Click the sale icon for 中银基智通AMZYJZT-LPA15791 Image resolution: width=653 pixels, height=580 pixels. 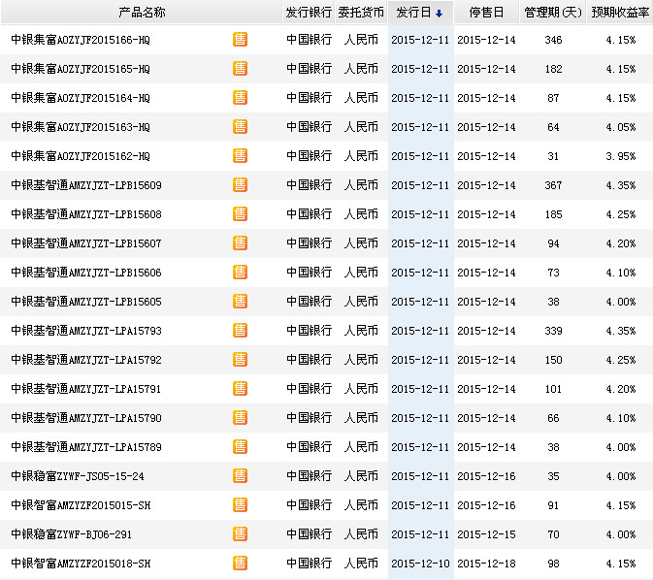point(240,389)
